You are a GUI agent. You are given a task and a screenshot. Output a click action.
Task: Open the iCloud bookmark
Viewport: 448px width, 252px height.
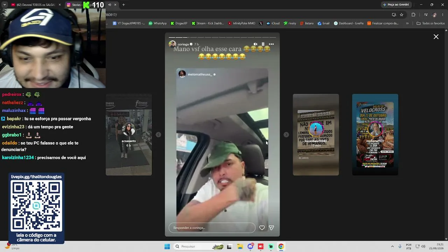click(273, 23)
